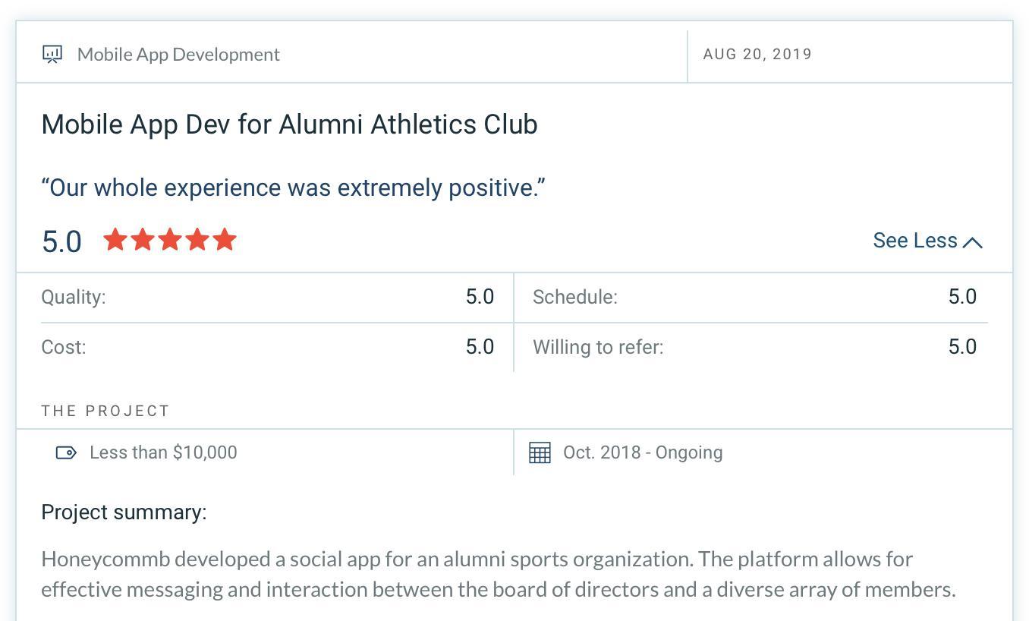Click the review title Mobile App Dev
The image size is (1029, 621).
click(x=289, y=125)
